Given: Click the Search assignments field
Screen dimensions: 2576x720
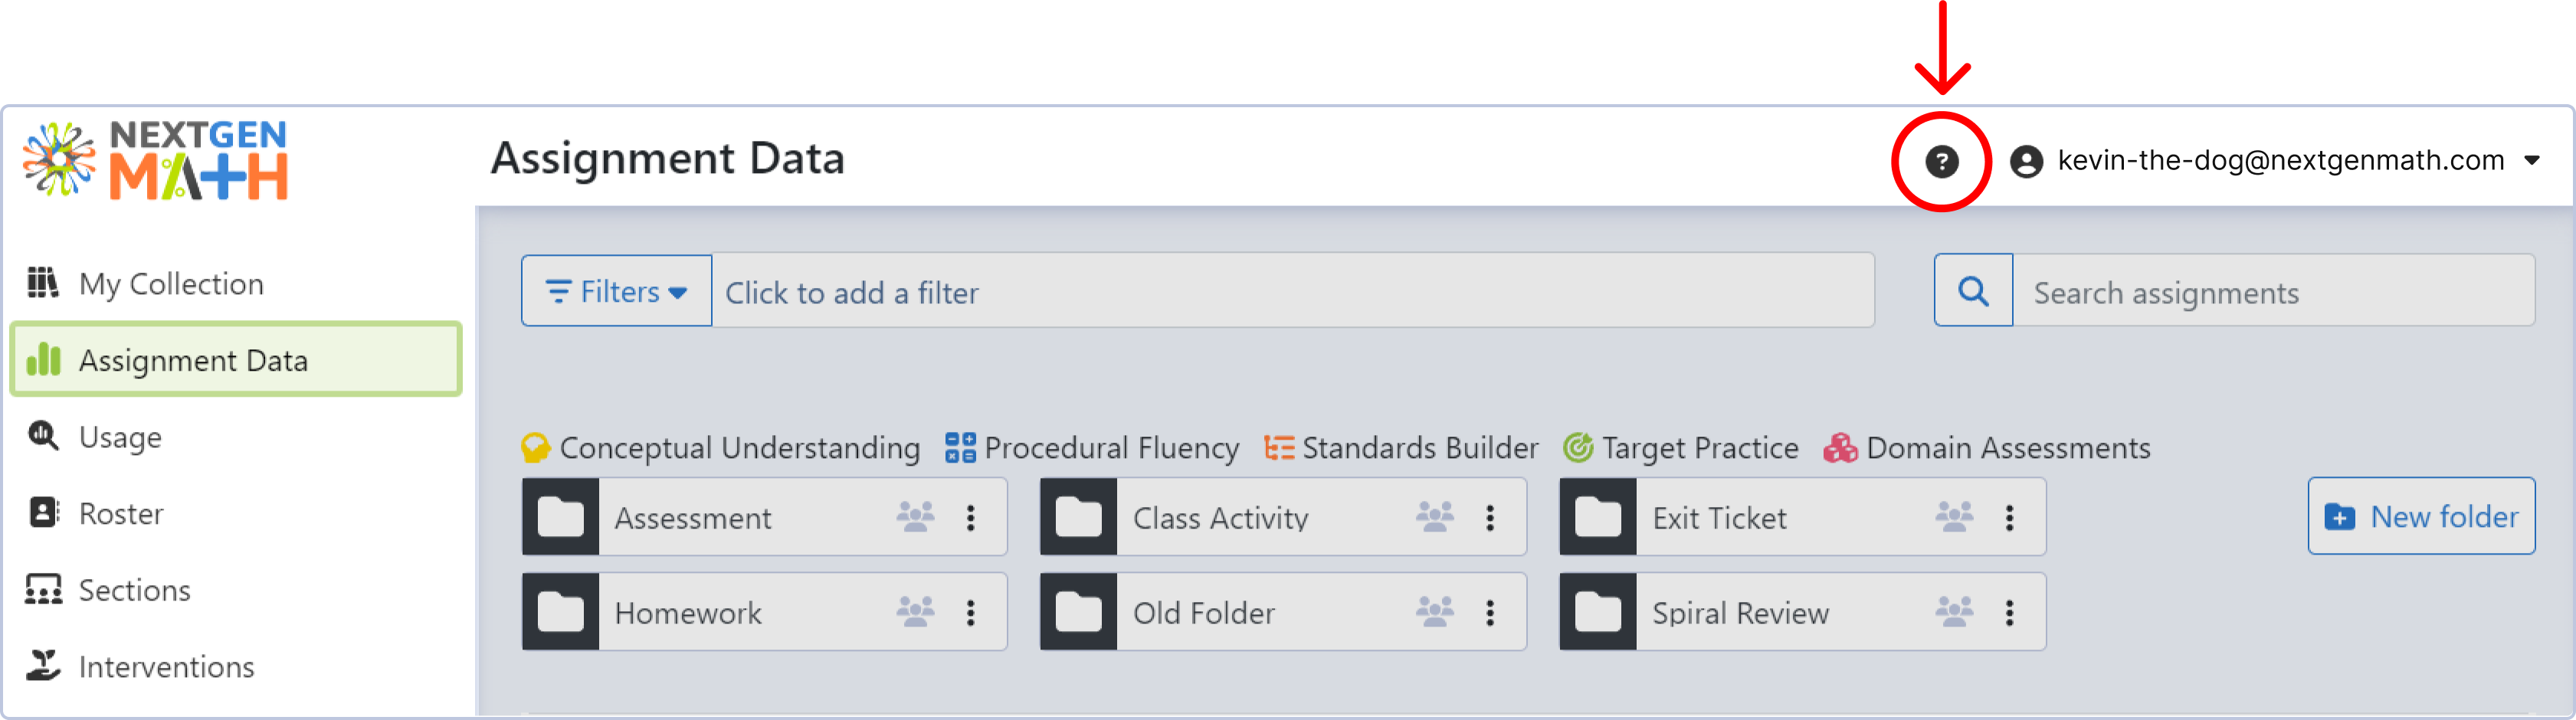Looking at the screenshot, I should [2273, 291].
